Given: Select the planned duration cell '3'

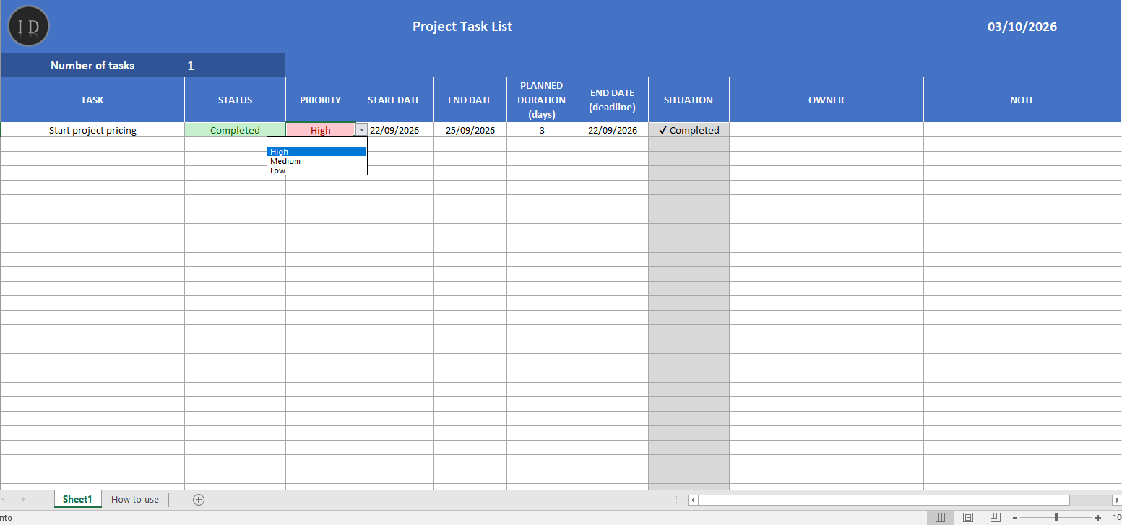Looking at the screenshot, I should pos(542,130).
